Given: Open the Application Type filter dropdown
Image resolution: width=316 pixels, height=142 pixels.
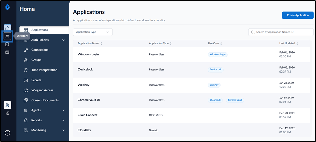Looking at the screenshot, I should coord(93,32).
